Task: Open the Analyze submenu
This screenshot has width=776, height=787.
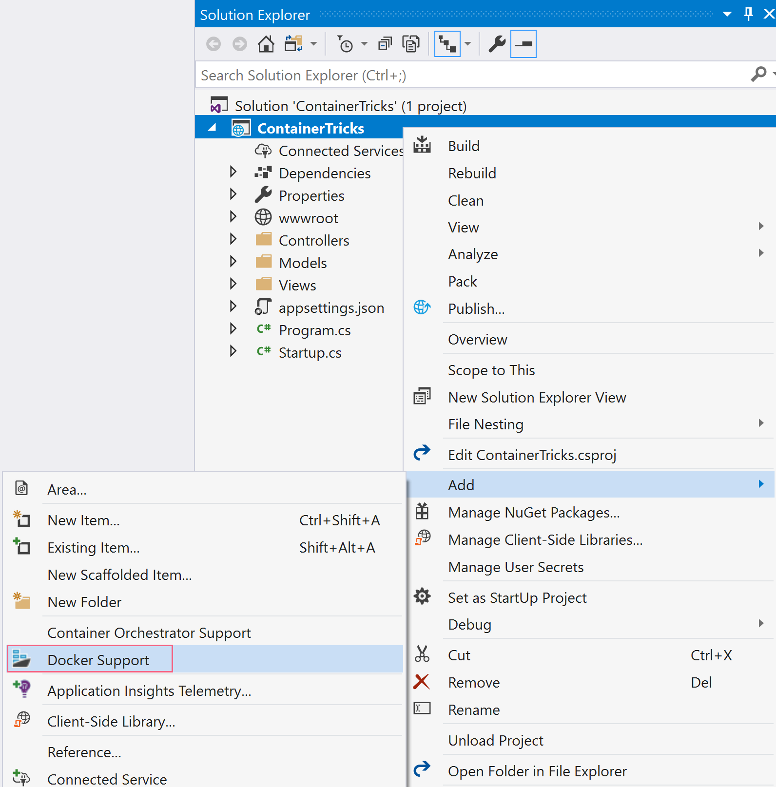Action: click(589, 254)
